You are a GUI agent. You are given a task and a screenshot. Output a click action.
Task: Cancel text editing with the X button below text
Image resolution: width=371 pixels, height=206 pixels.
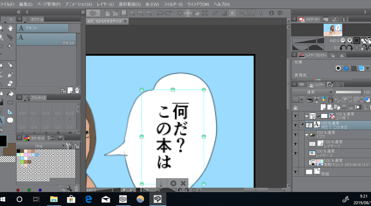click(x=183, y=183)
